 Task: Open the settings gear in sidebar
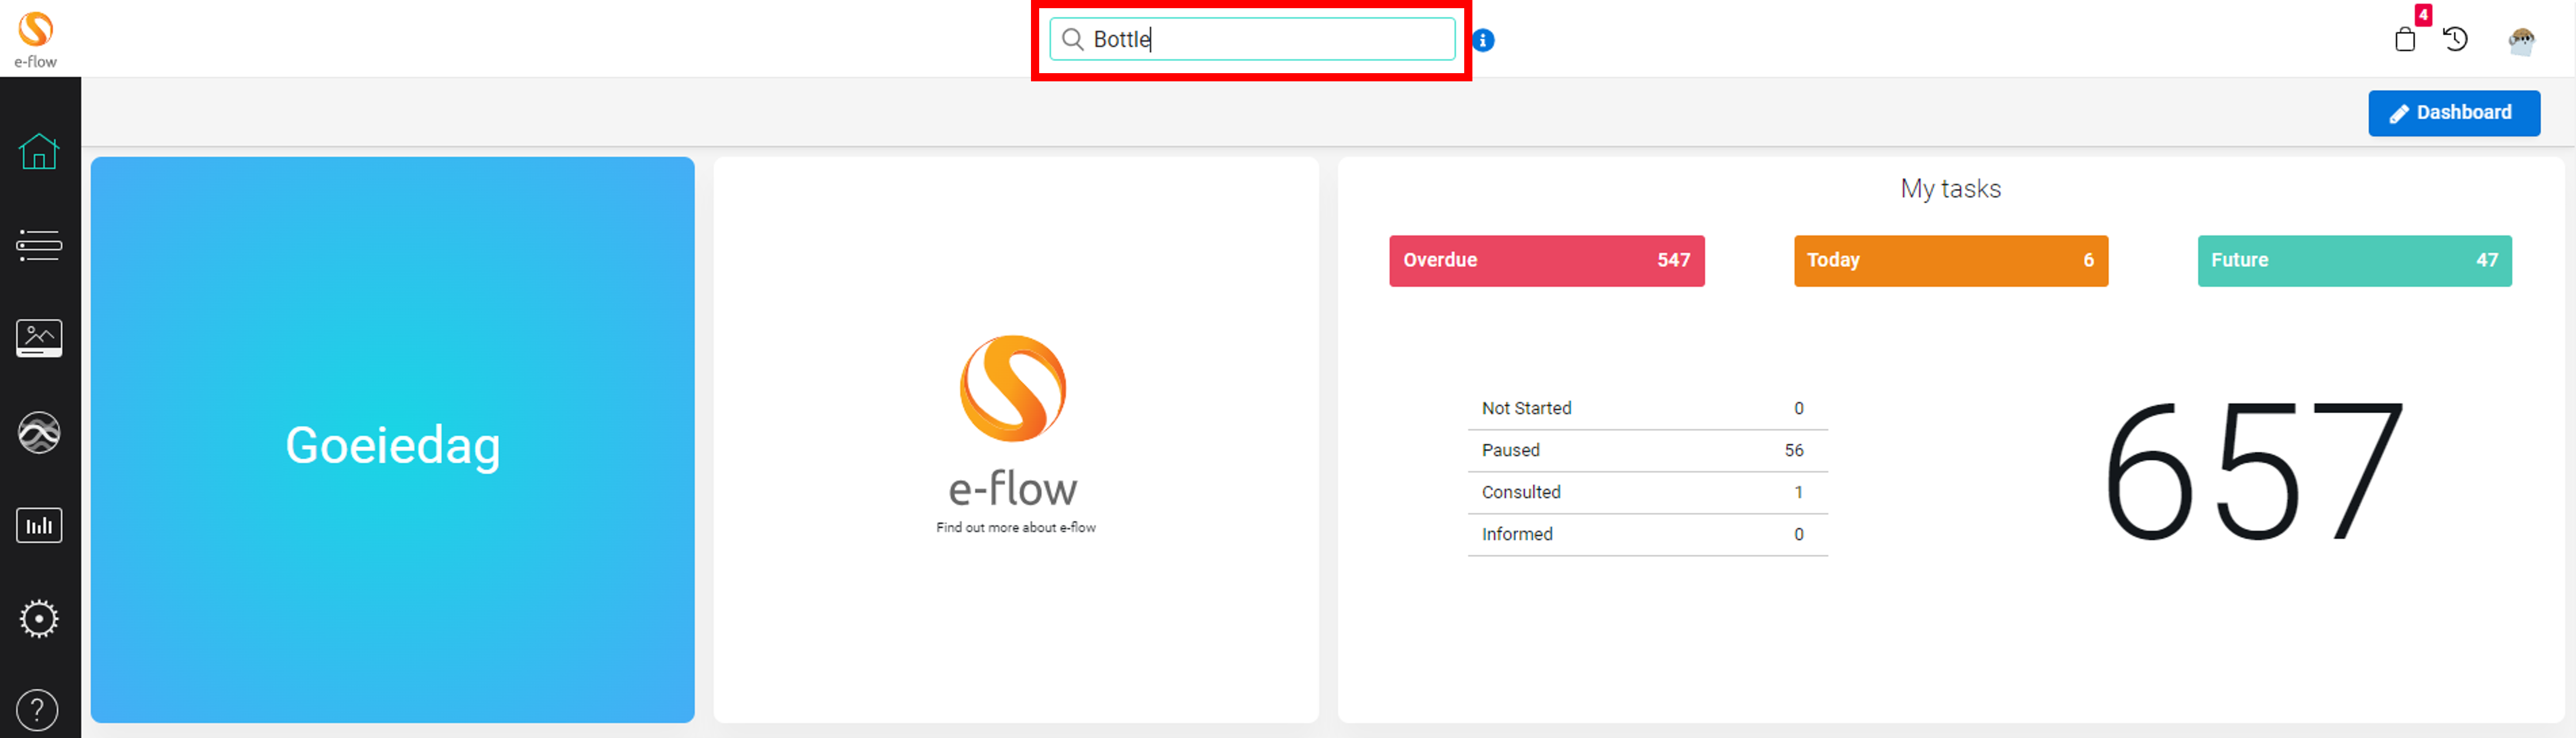pyautogui.click(x=39, y=620)
